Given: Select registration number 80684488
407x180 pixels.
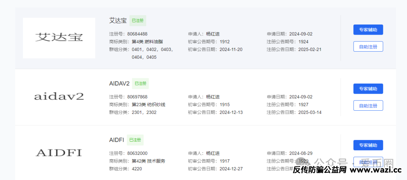Looking at the screenshot, I should click(x=137, y=34).
